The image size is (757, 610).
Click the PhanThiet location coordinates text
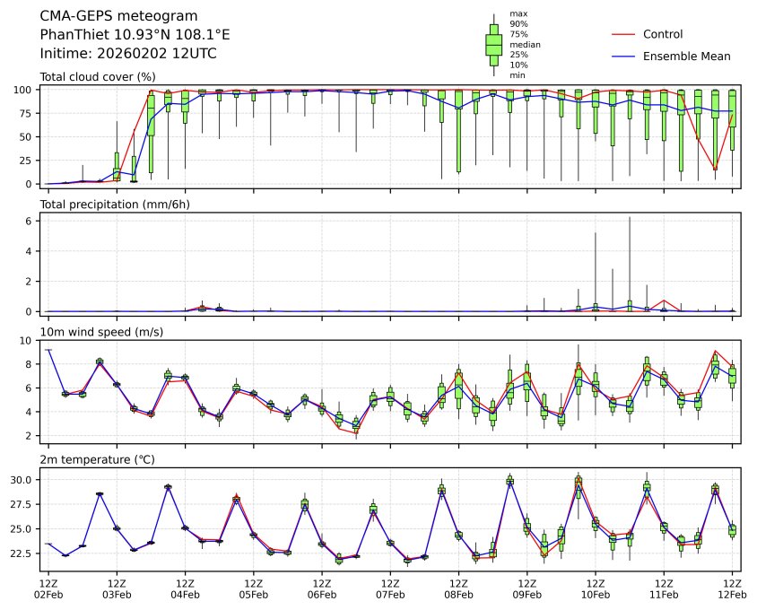[x=135, y=35]
